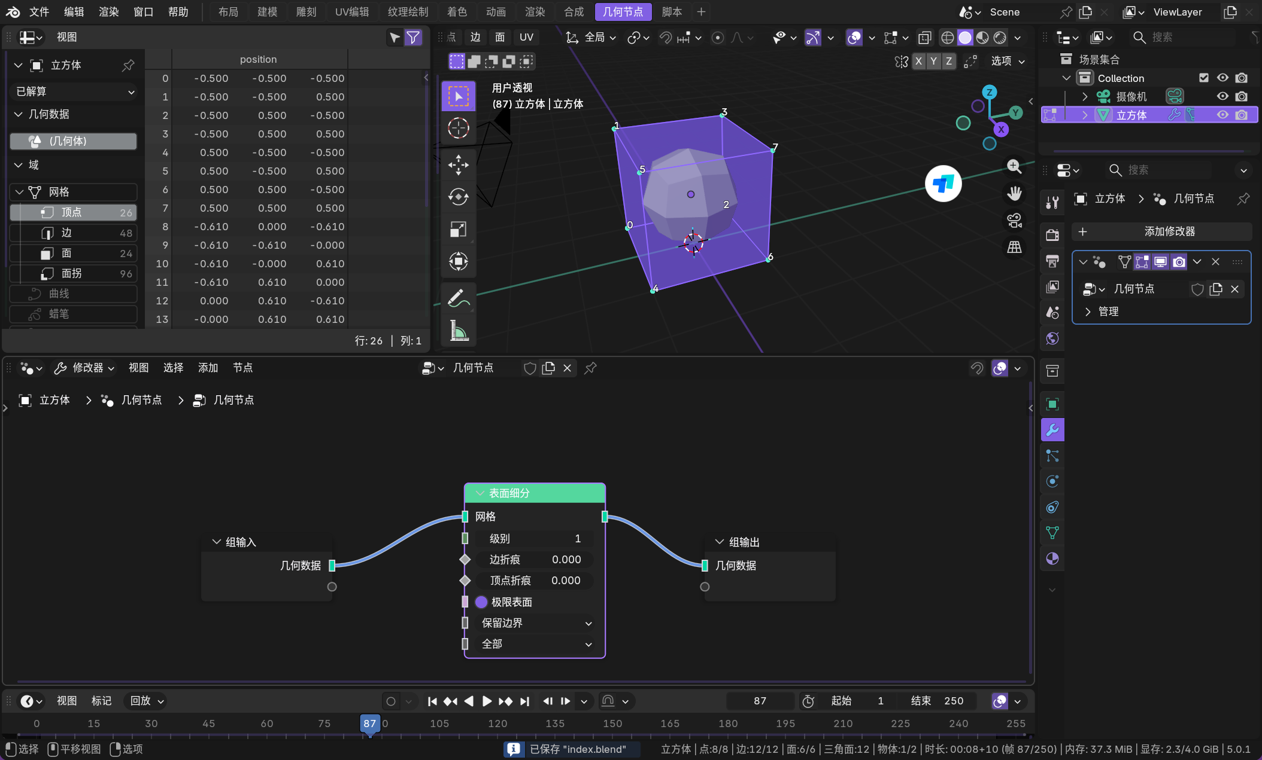Image resolution: width=1262 pixels, height=760 pixels.
Task: Select the Measure ruler tool
Action: [x=458, y=330]
